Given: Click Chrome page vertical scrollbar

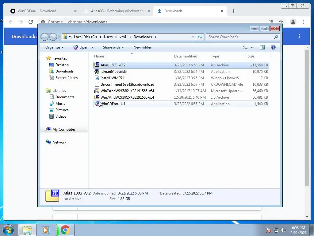Looking at the screenshot, I should (x=307, y=118).
